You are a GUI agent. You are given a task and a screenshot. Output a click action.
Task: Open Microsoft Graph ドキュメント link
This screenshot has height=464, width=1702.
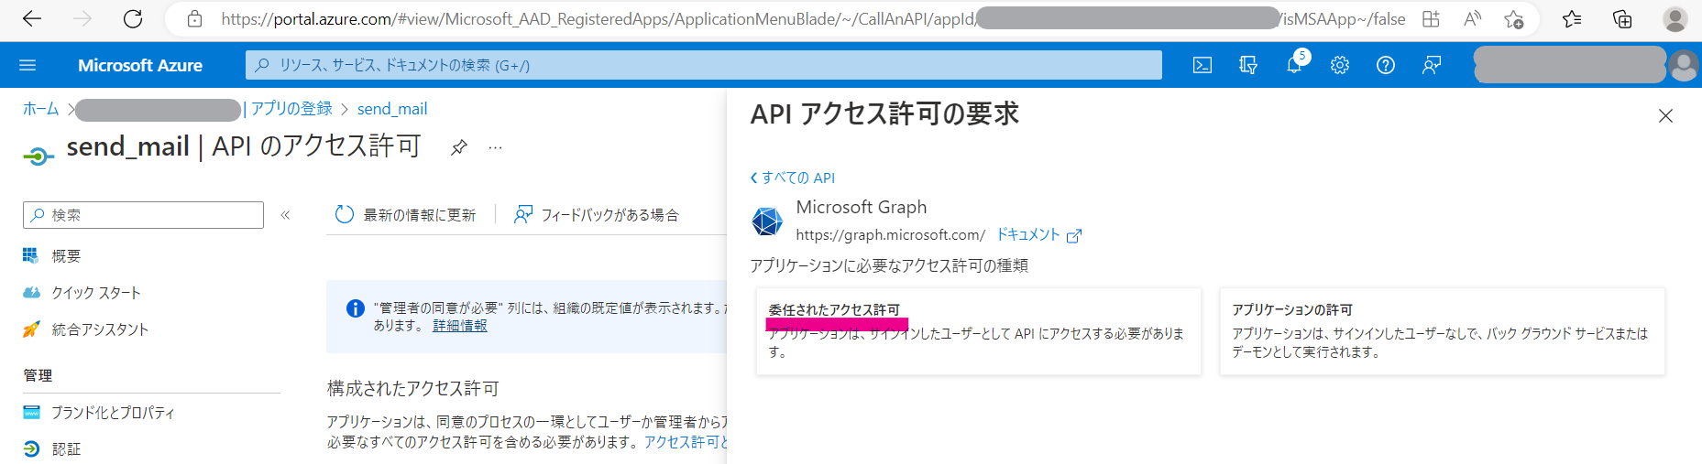pyautogui.click(x=1038, y=235)
